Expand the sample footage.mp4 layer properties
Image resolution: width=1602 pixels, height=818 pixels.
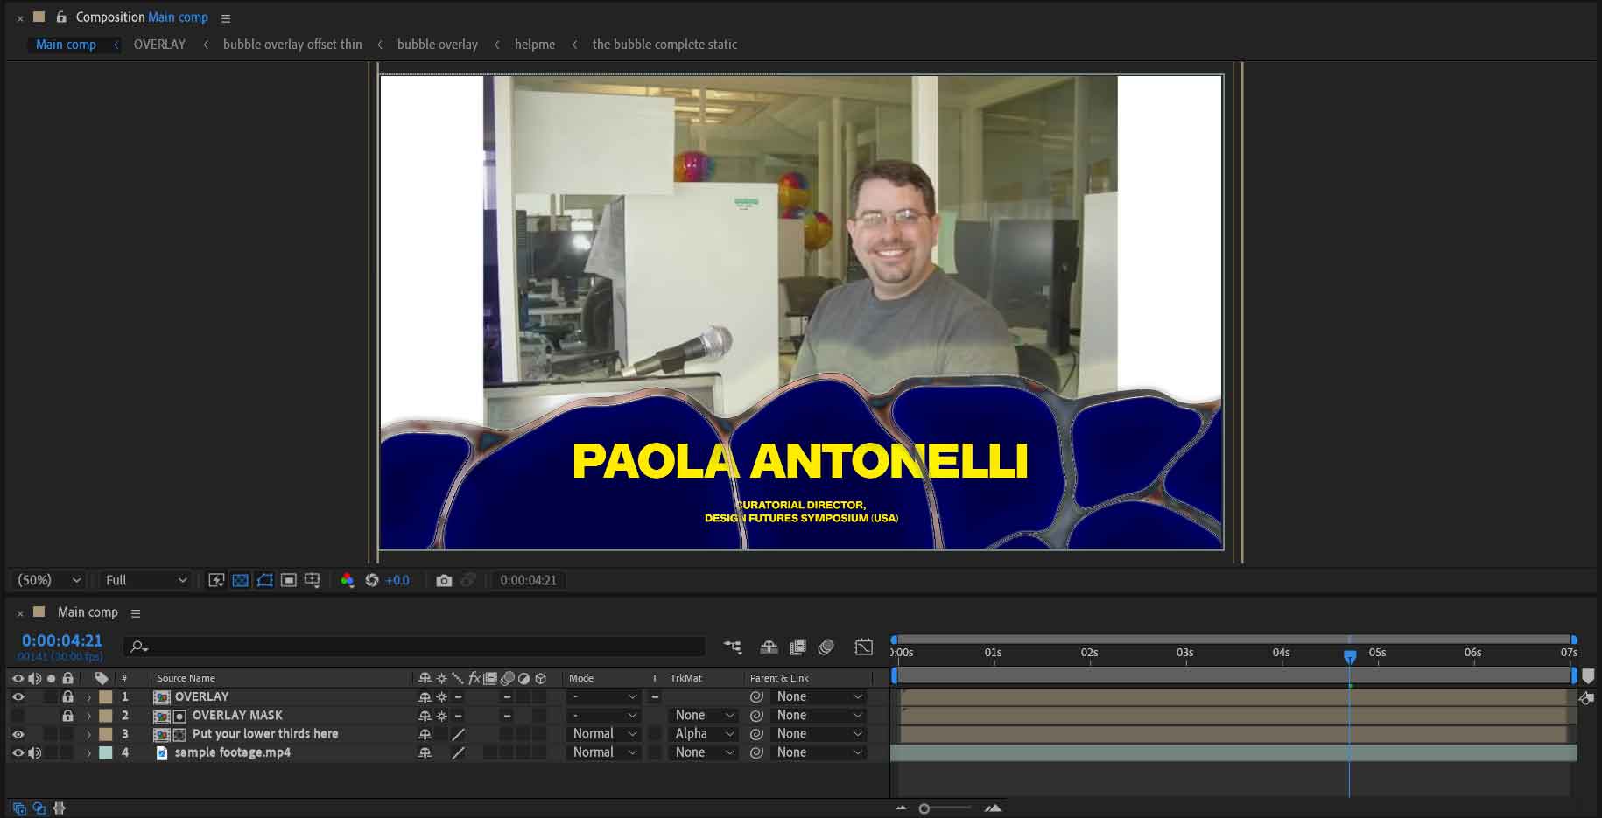click(88, 753)
